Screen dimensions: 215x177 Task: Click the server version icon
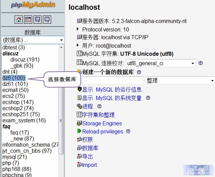tap(79, 21)
